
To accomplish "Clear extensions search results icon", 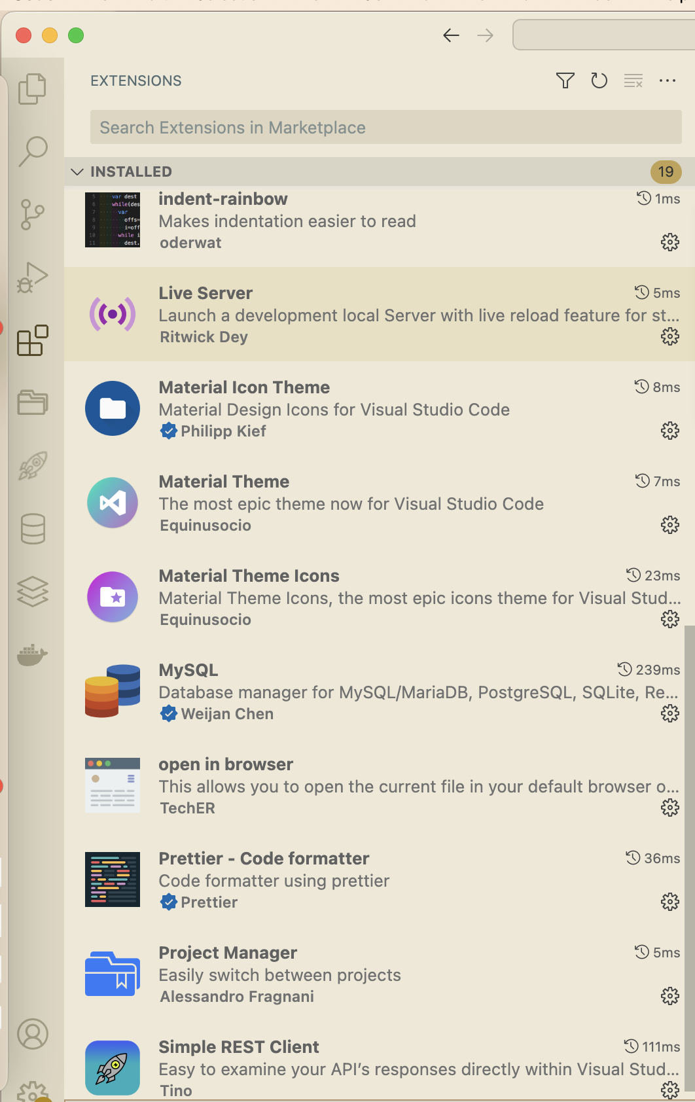I will click(x=633, y=80).
